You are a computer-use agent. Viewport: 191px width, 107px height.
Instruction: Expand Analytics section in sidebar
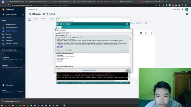point(13,59)
